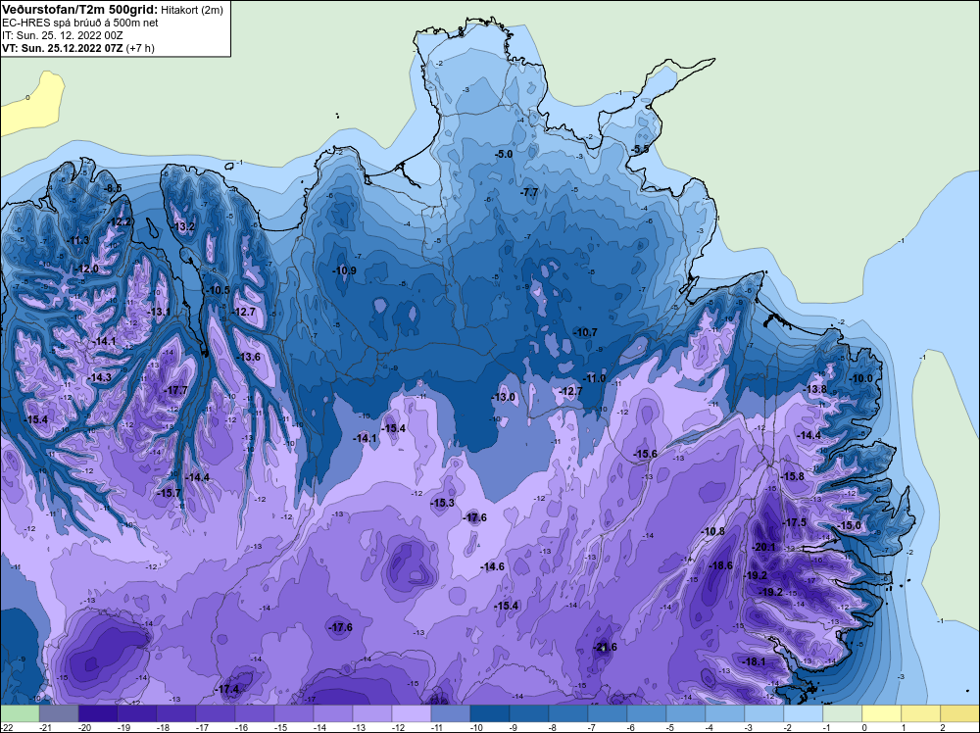Click the '(+7 h)' forecast offset text
This screenshot has width=980, height=733.
[x=140, y=48]
